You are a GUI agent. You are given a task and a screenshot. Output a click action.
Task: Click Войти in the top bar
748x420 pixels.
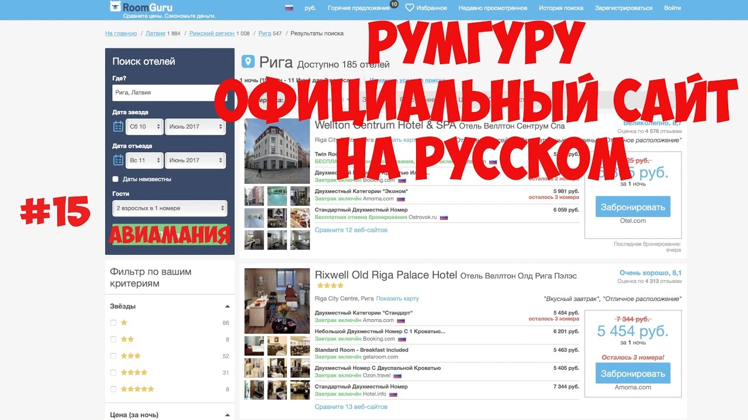673,8
